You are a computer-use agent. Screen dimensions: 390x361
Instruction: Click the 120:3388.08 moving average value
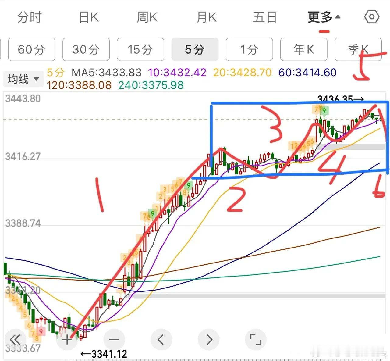pyautogui.click(x=79, y=85)
